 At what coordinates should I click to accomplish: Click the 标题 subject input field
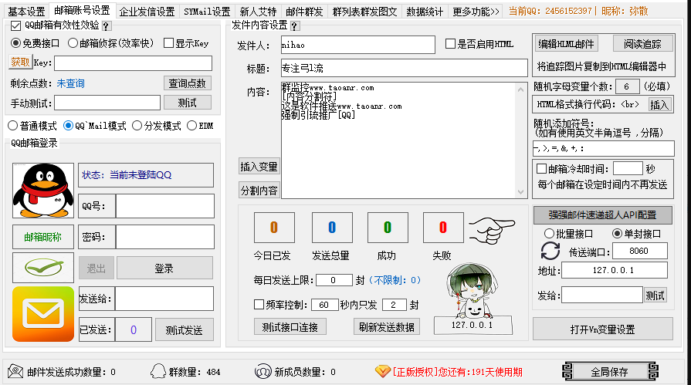[404, 68]
